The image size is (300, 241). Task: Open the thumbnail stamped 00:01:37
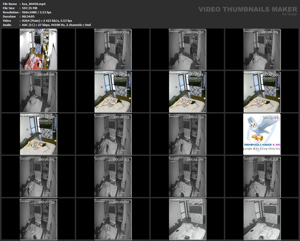pyautogui.click(x=38, y=49)
